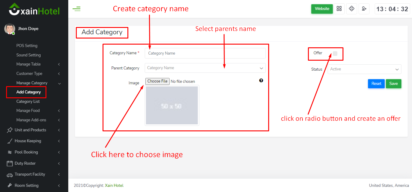The image size is (412, 192).
Task: Enable the Offer checkbox
Action: coord(335,54)
